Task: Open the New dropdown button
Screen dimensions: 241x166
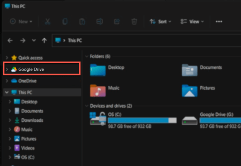Action: 21,21
